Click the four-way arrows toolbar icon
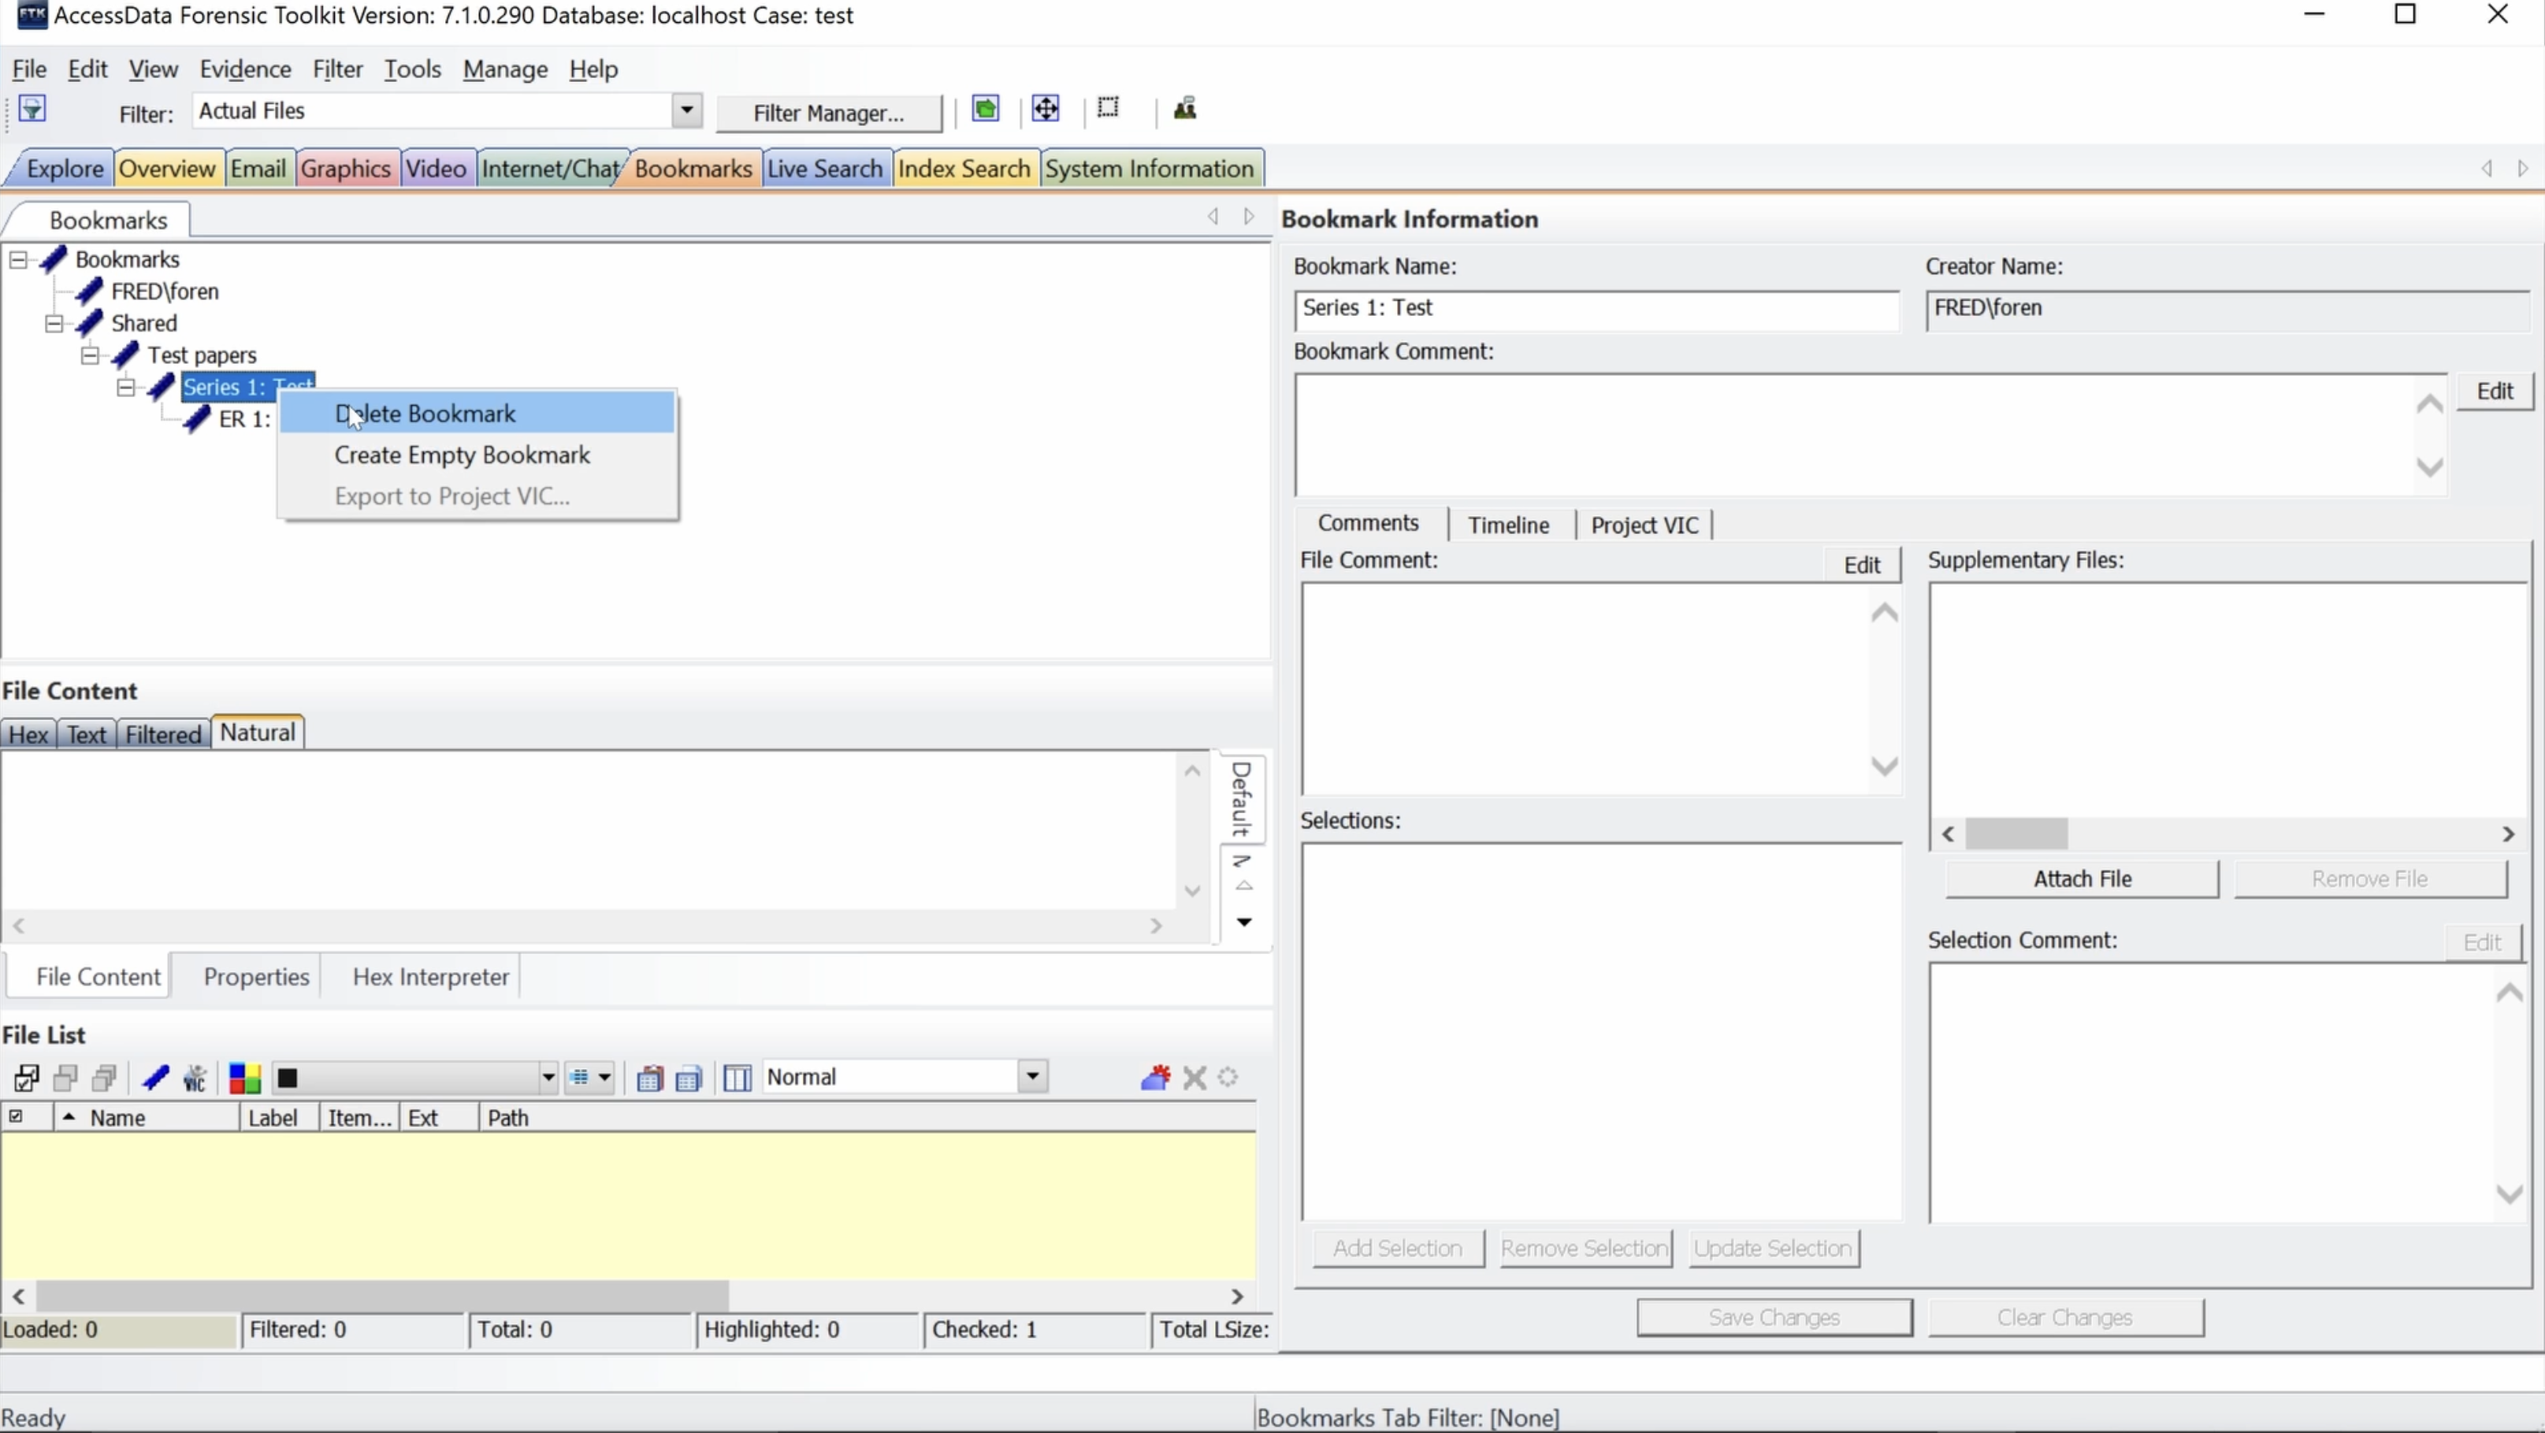Screen dimensions: 2545x1433 point(1046,109)
